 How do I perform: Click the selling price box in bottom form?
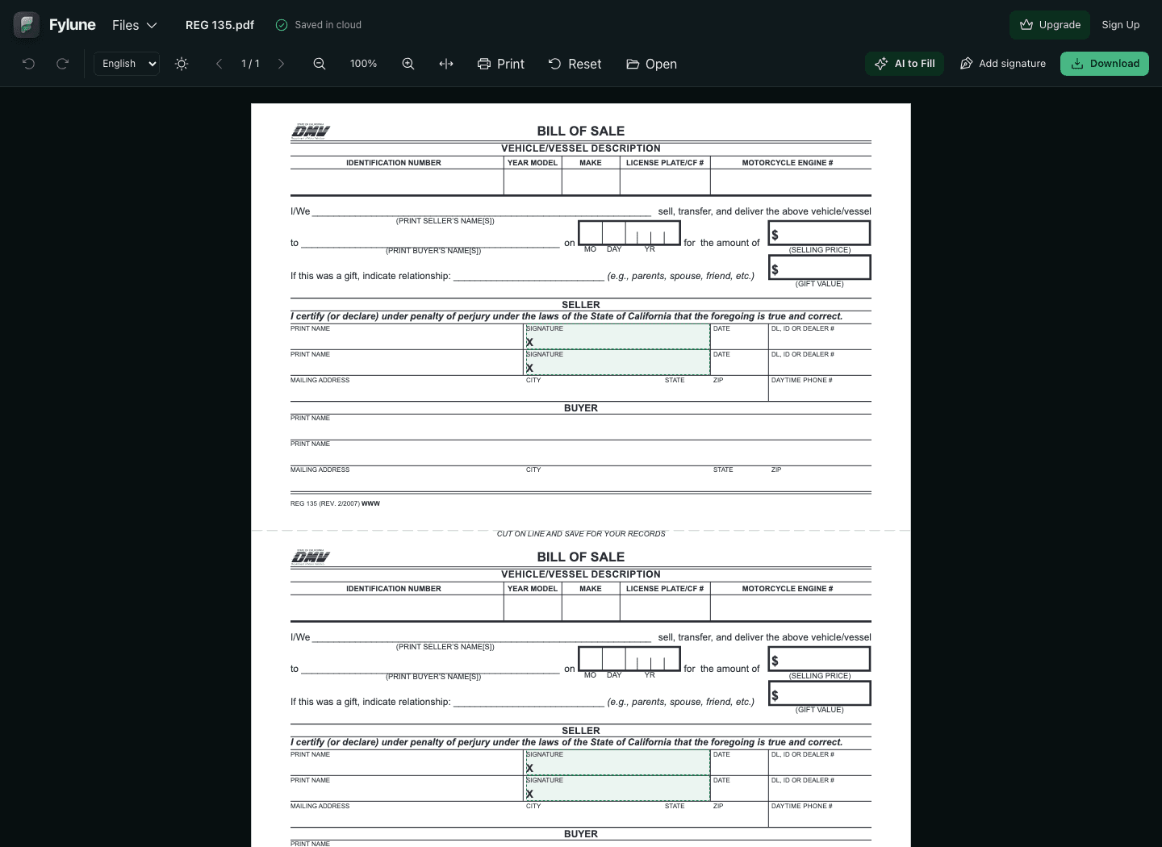tap(820, 659)
